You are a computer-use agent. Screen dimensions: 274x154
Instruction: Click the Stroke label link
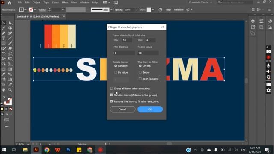click(43, 10)
